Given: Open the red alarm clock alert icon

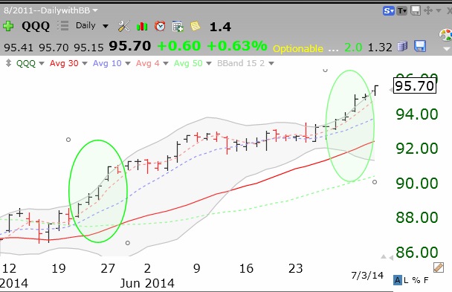Looking at the screenshot, I should pos(160,26).
